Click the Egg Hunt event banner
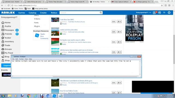 tap(6, 75)
